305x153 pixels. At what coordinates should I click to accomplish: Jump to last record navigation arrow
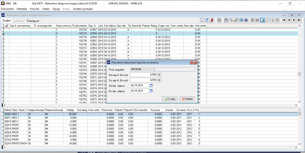coord(299,20)
